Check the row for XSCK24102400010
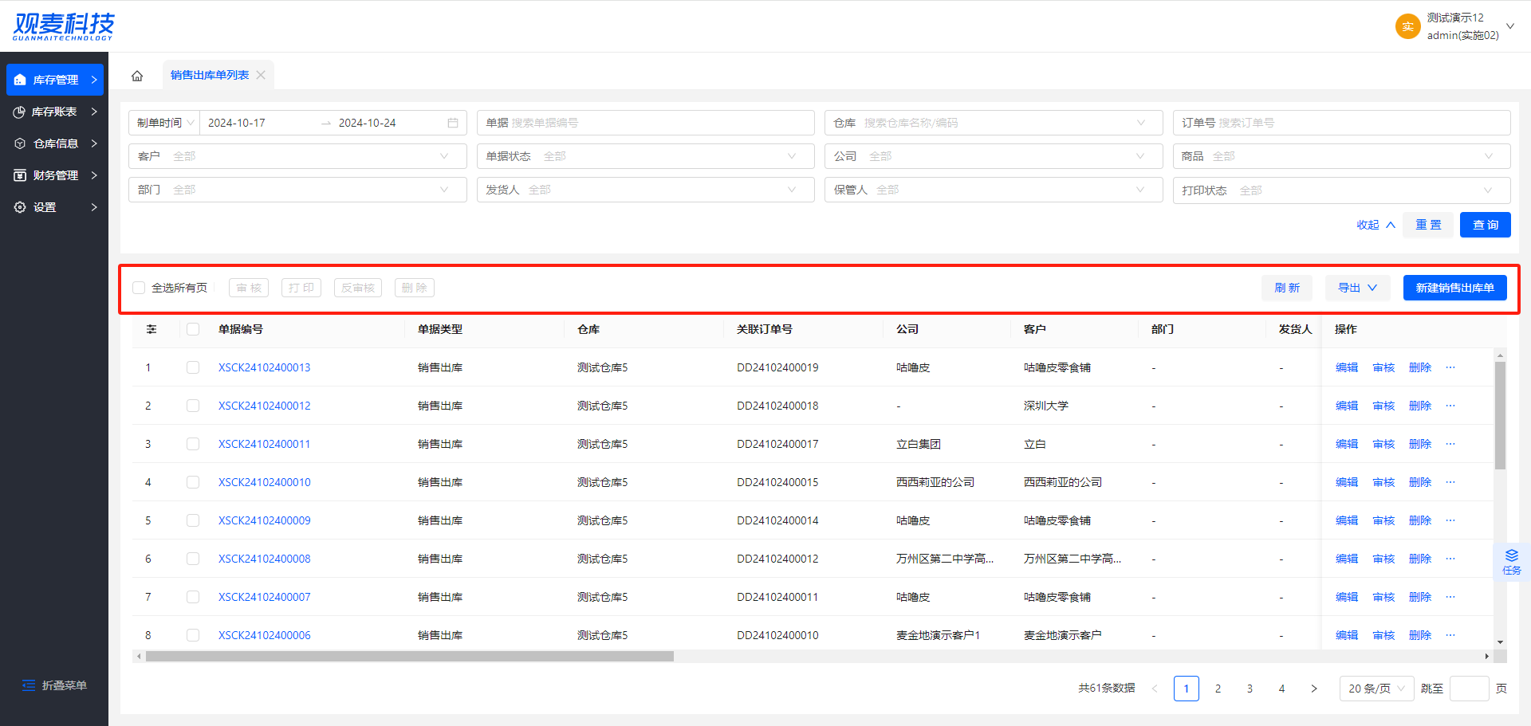 click(x=193, y=482)
